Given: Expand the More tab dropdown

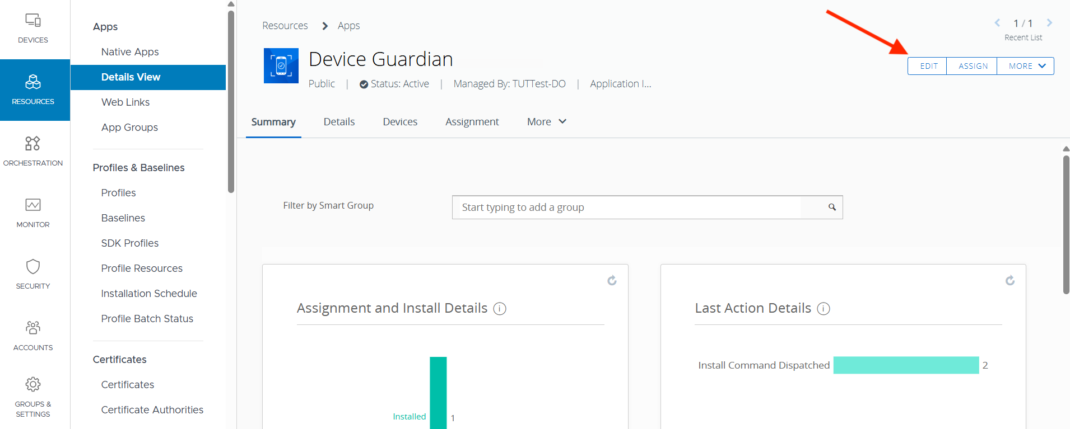Looking at the screenshot, I should (546, 122).
